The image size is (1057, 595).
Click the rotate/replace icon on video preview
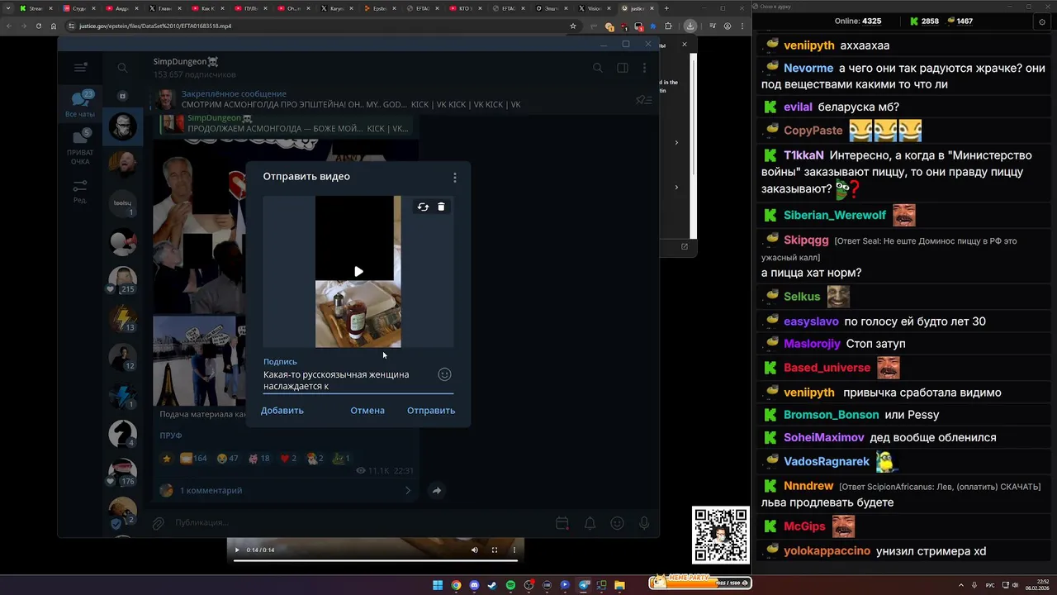point(423,207)
